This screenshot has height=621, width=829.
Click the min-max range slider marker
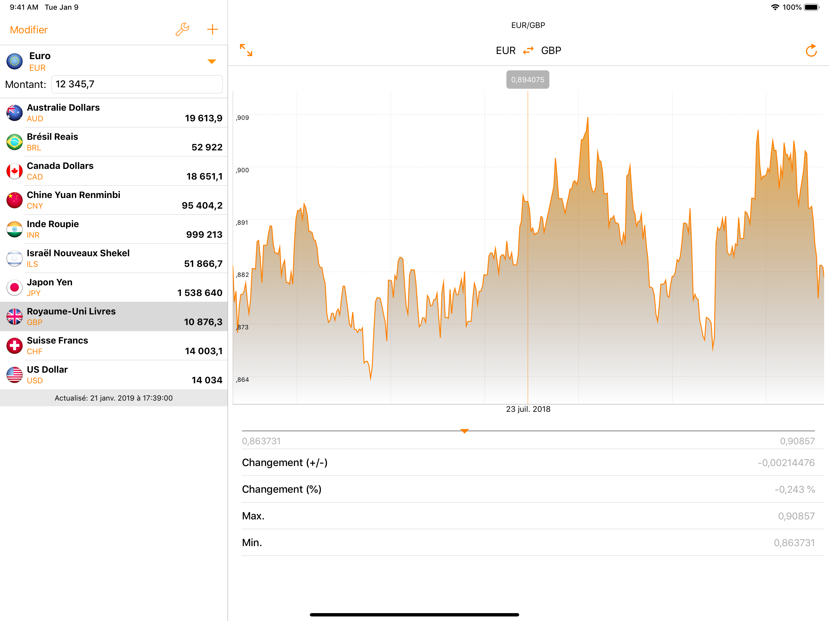click(x=464, y=431)
